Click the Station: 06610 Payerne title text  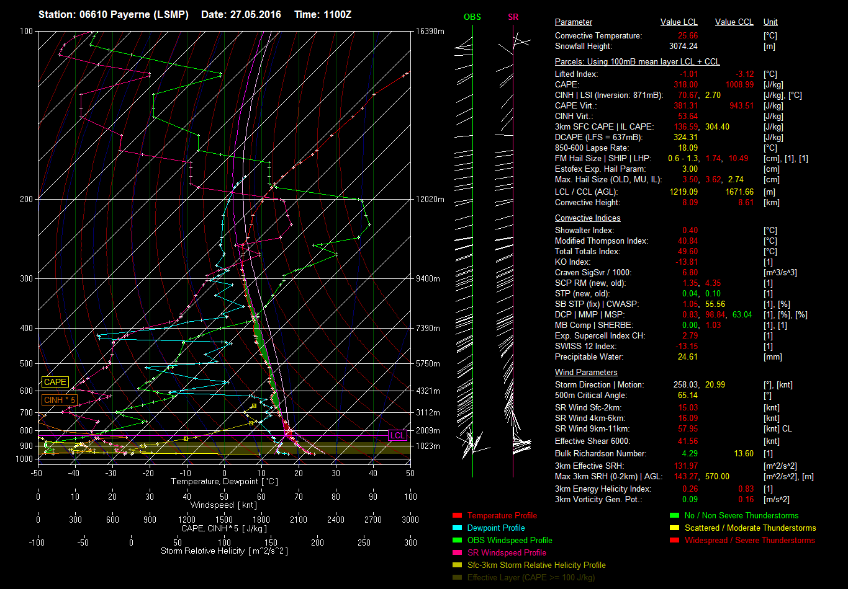[x=114, y=14]
